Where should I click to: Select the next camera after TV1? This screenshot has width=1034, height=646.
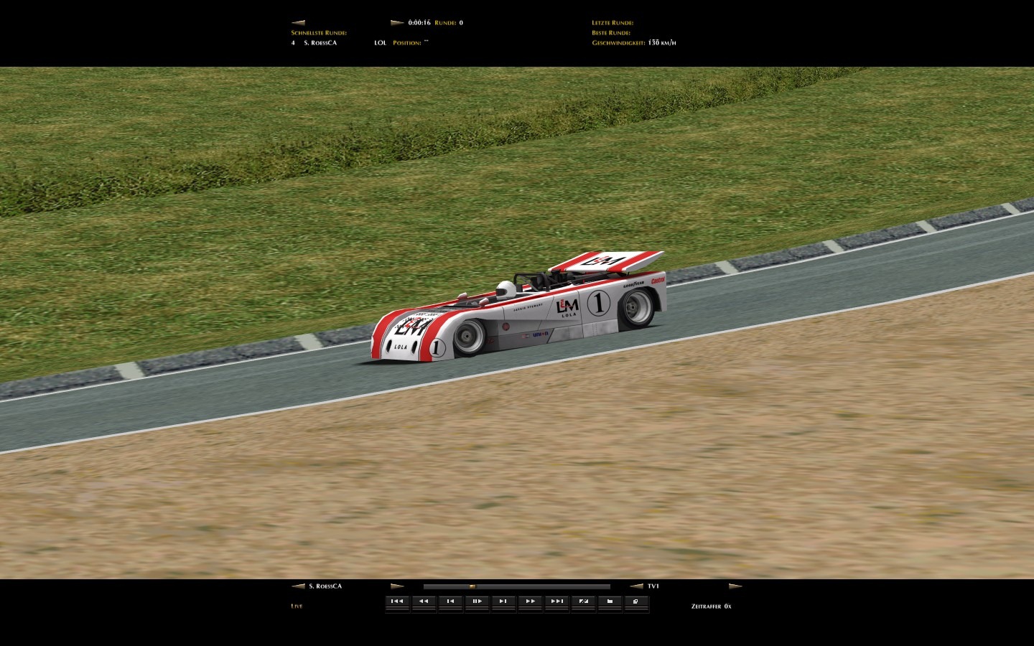(735, 586)
